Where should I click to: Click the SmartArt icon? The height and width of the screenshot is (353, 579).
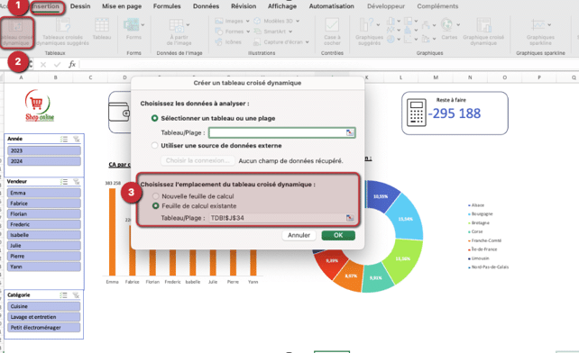[257, 32]
